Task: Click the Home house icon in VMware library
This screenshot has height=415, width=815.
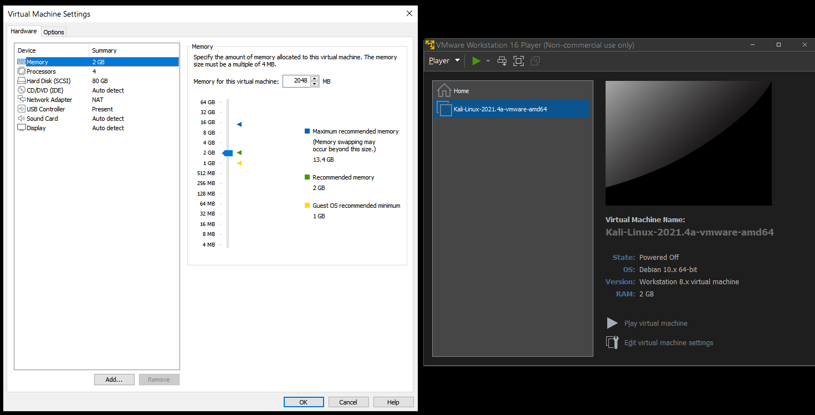Action: pyautogui.click(x=444, y=90)
